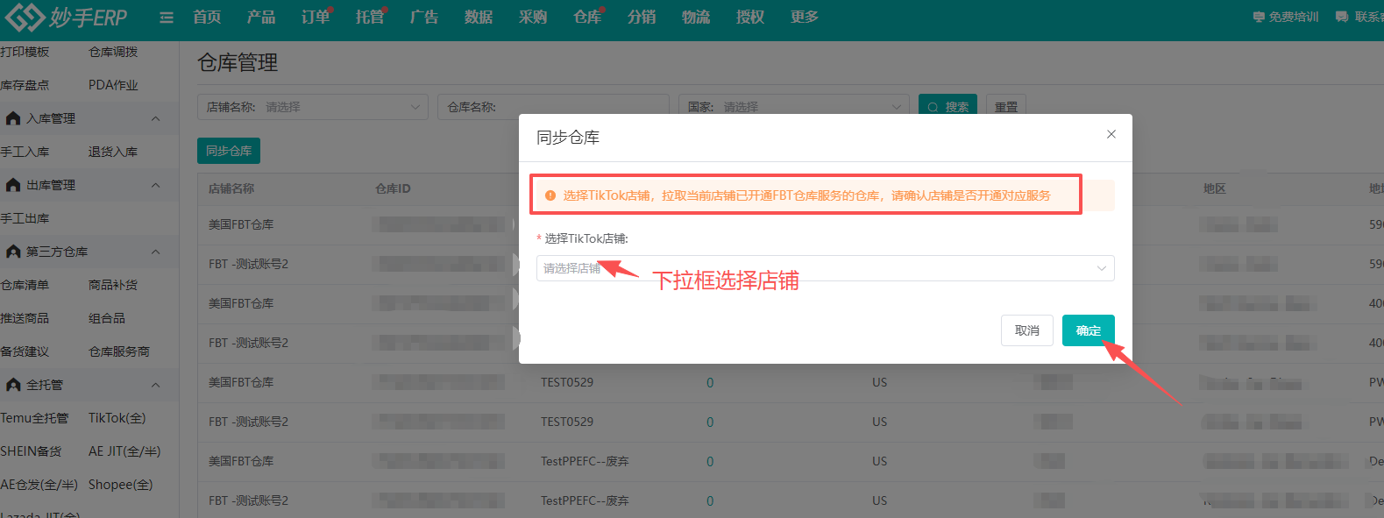Image resolution: width=1384 pixels, height=518 pixels.
Task: Click the 妙手ERP logo icon
Action: (25, 17)
